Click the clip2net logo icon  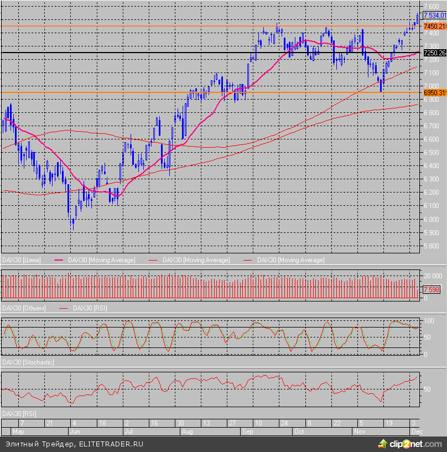(x=382, y=444)
